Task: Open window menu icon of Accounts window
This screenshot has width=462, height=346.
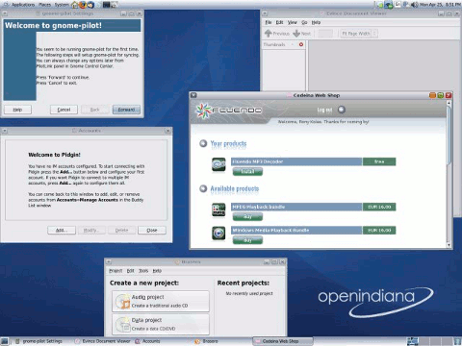Action: coord(4,131)
